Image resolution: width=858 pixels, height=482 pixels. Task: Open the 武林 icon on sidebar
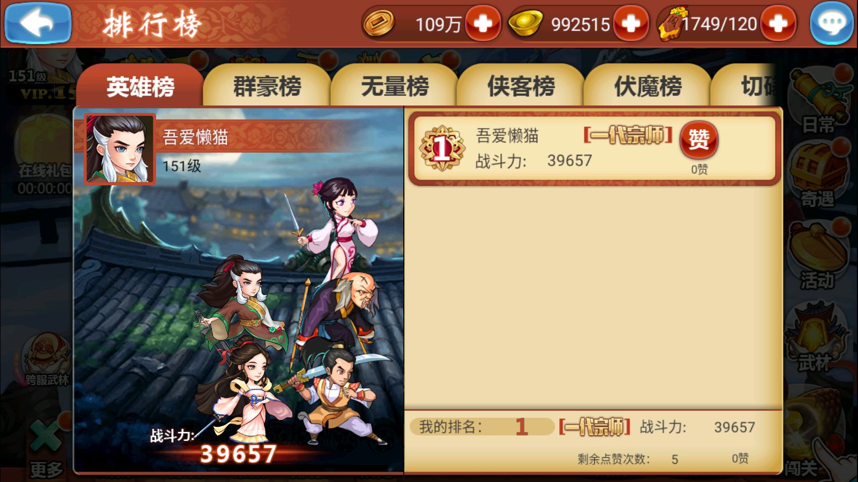(816, 337)
